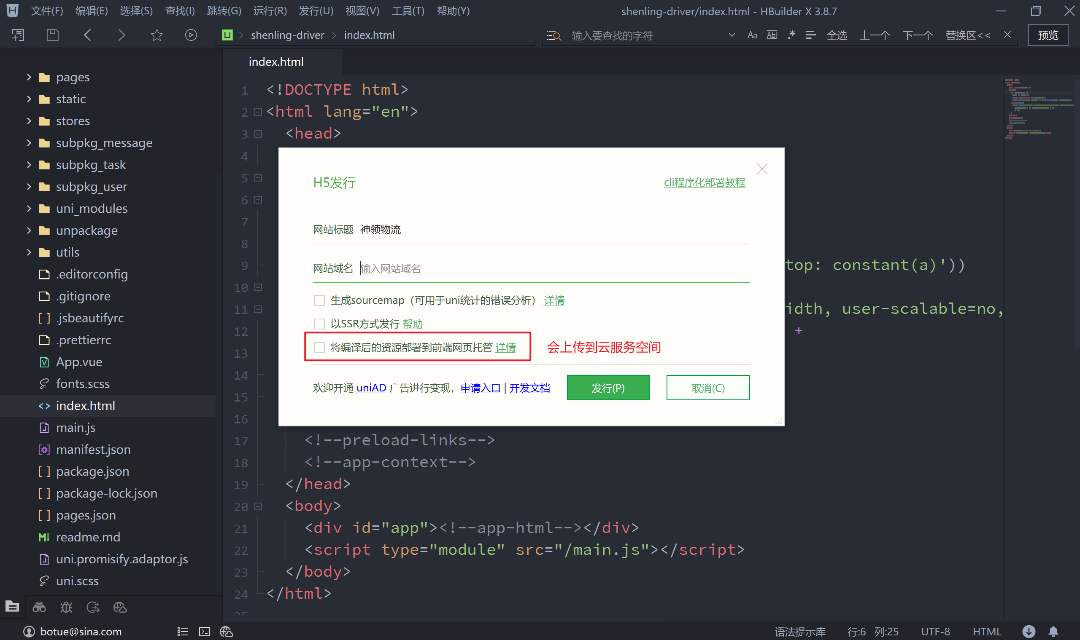Click the 网站域名 input field

point(553,269)
